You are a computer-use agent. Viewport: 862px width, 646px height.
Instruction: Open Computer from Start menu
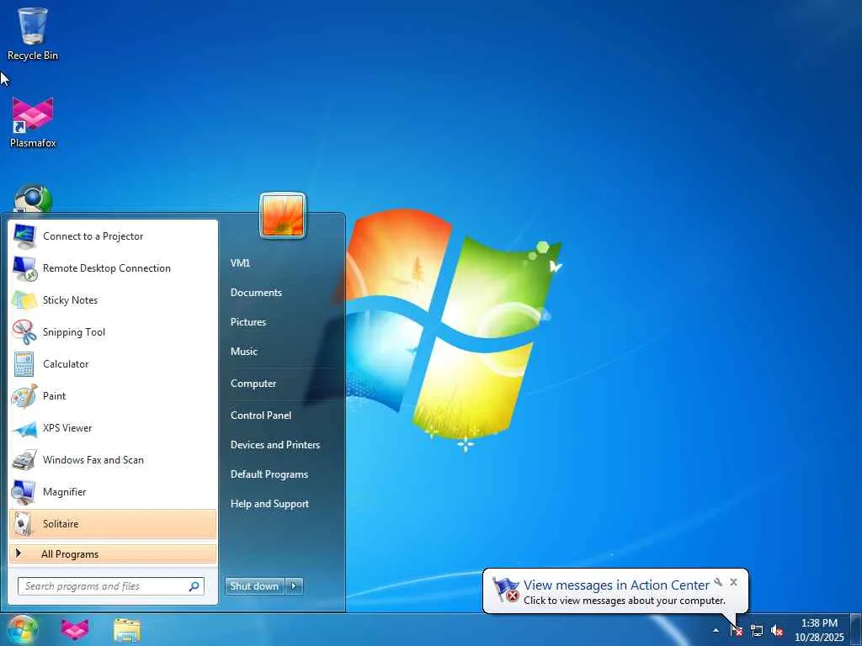pyautogui.click(x=253, y=384)
